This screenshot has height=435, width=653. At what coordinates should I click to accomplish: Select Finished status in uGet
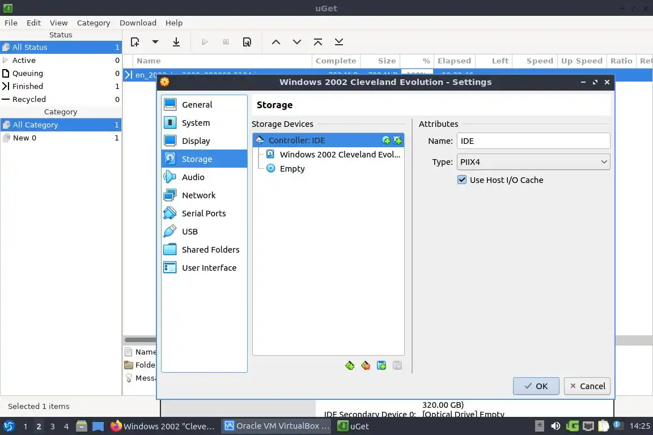pos(61,86)
